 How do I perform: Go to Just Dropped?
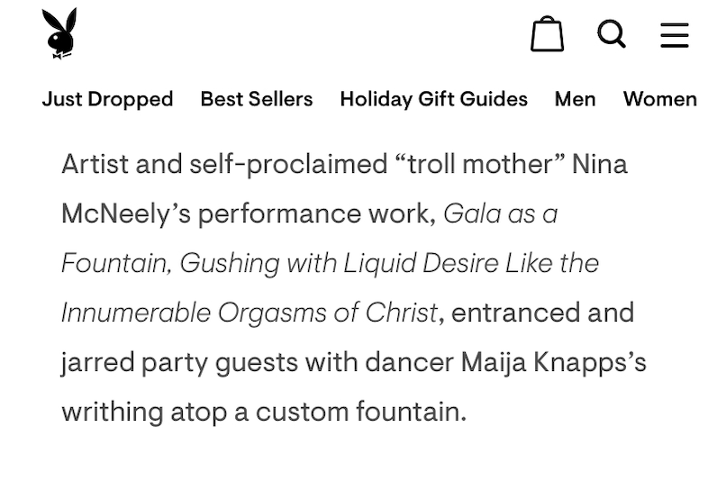point(107,99)
